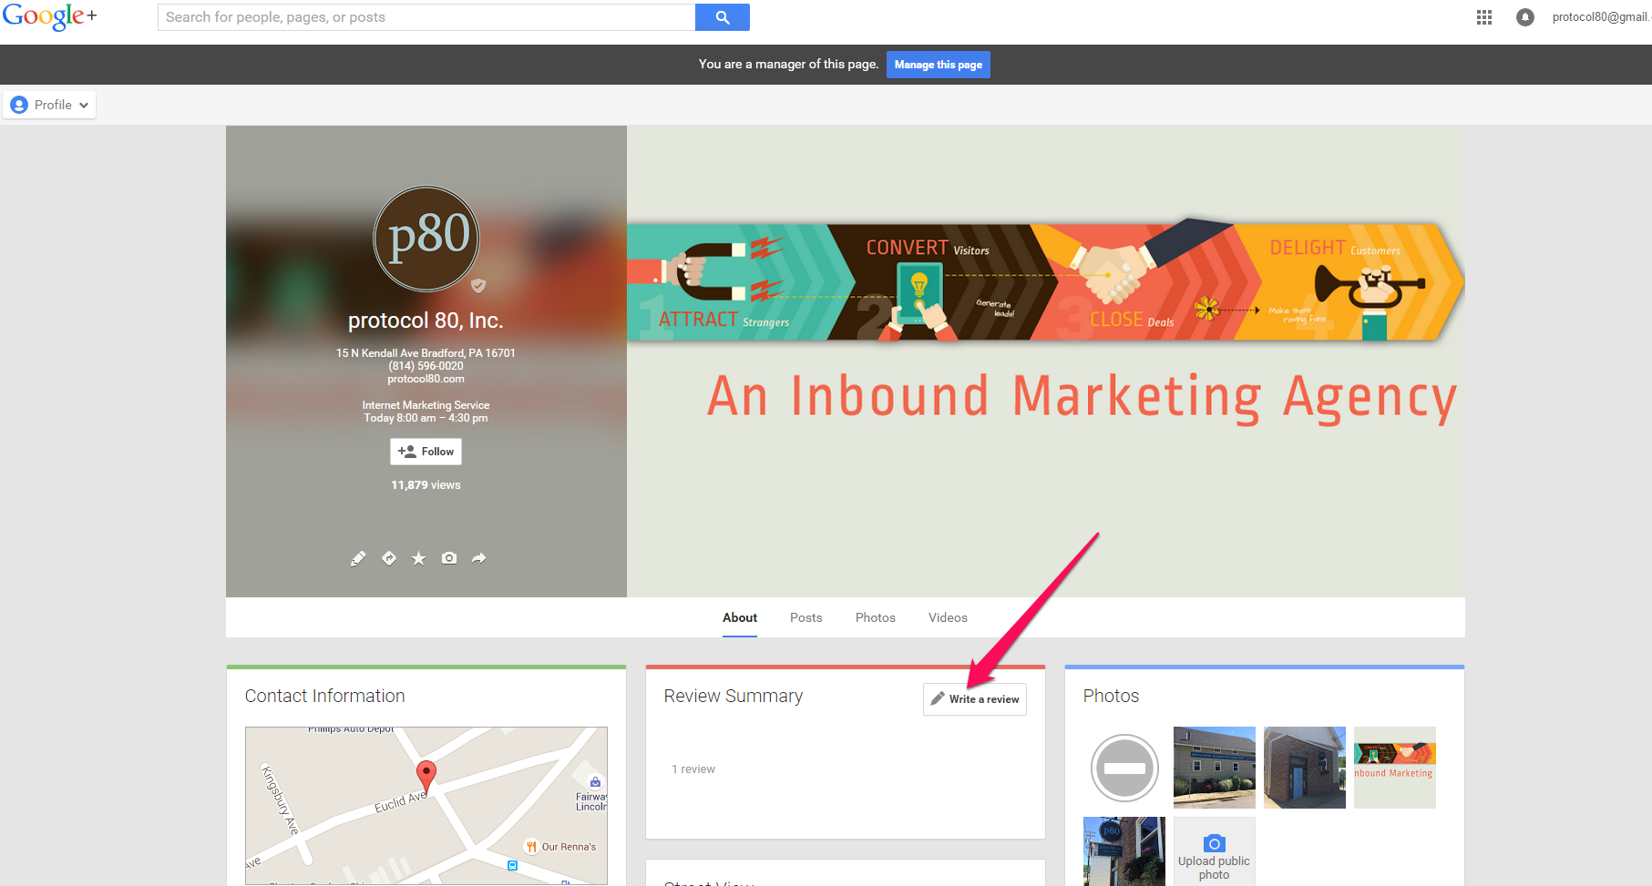The width and height of the screenshot is (1652, 886).
Task: Open the protocol80.com website link
Action: point(426,379)
